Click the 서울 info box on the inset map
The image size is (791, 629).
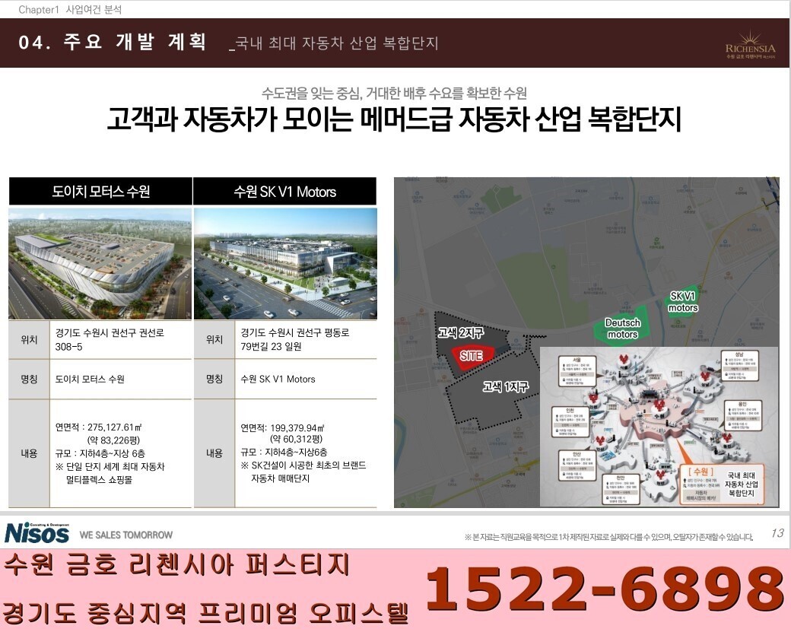point(577,371)
